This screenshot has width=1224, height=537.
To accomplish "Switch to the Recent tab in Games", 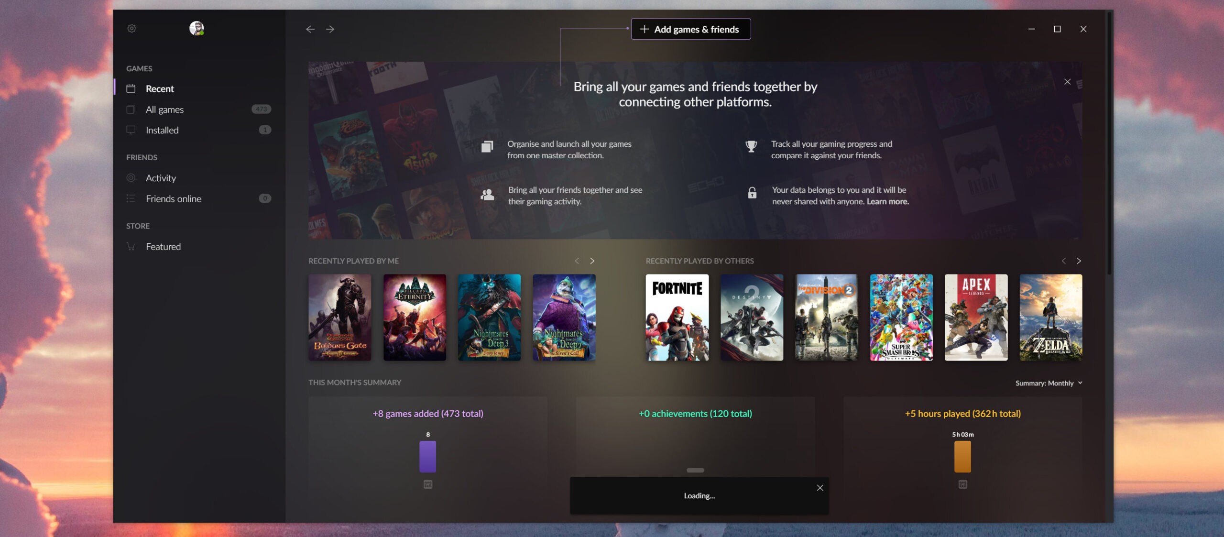I will click(x=159, y=88).
